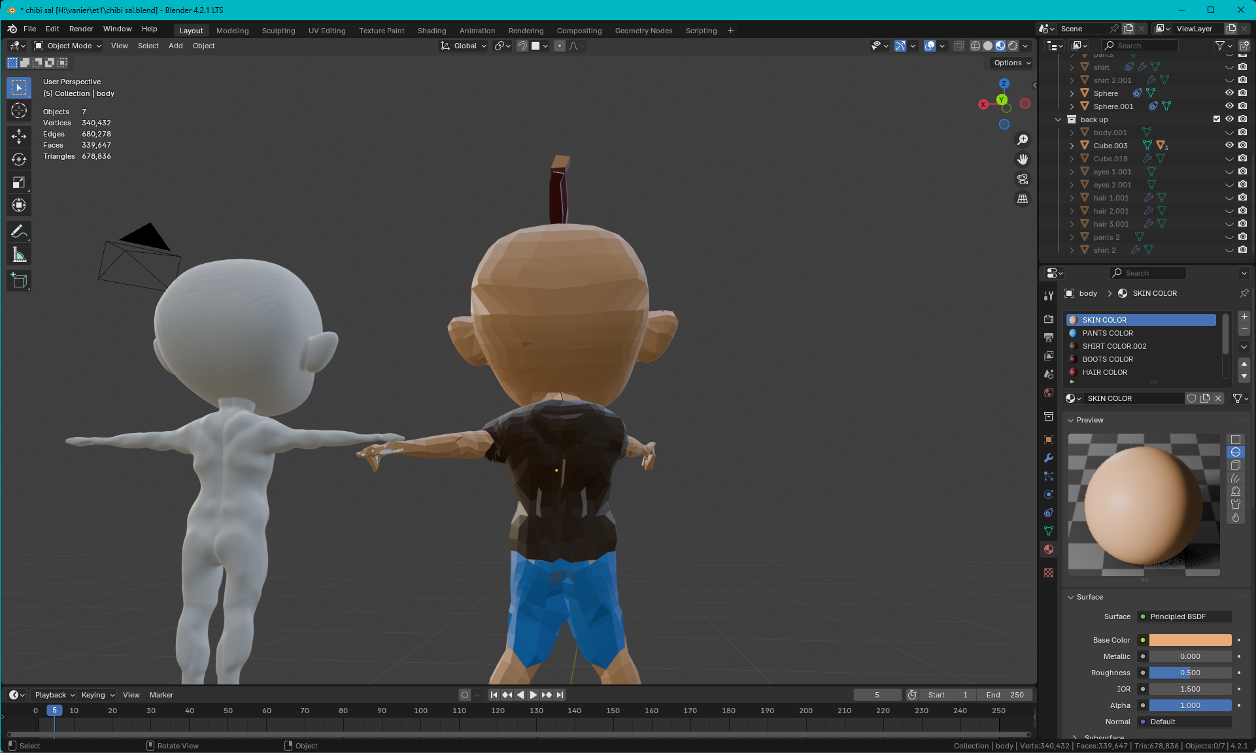Open the Render menu
Image resolution: width=1256 pixels, height=753 pixels.
81,29
